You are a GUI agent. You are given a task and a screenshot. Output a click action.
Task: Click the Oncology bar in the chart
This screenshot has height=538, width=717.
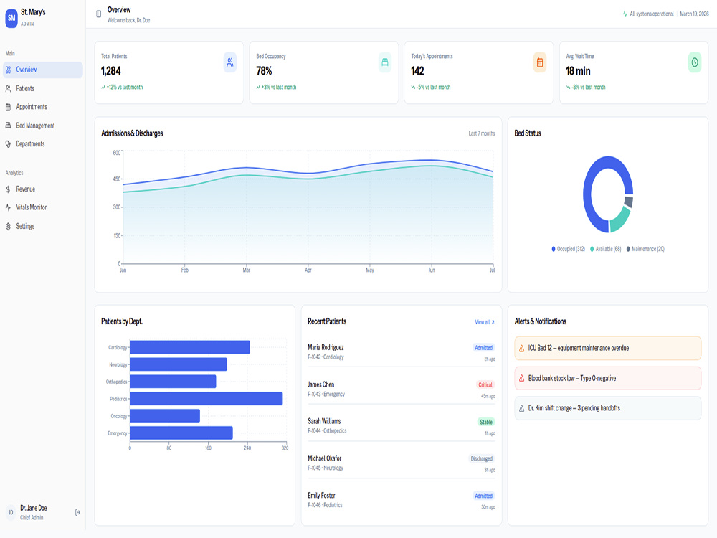click(x=165, y=416)
